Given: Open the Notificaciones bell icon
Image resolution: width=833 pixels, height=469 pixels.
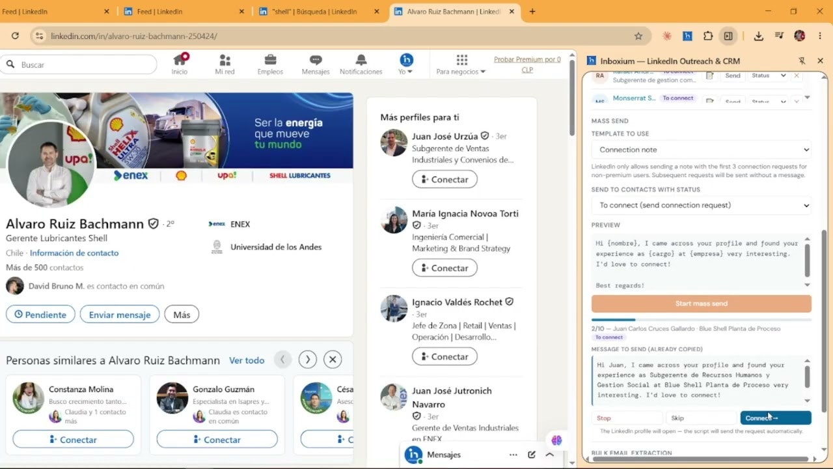Looking at the screenshot, I should click(361, 64).
